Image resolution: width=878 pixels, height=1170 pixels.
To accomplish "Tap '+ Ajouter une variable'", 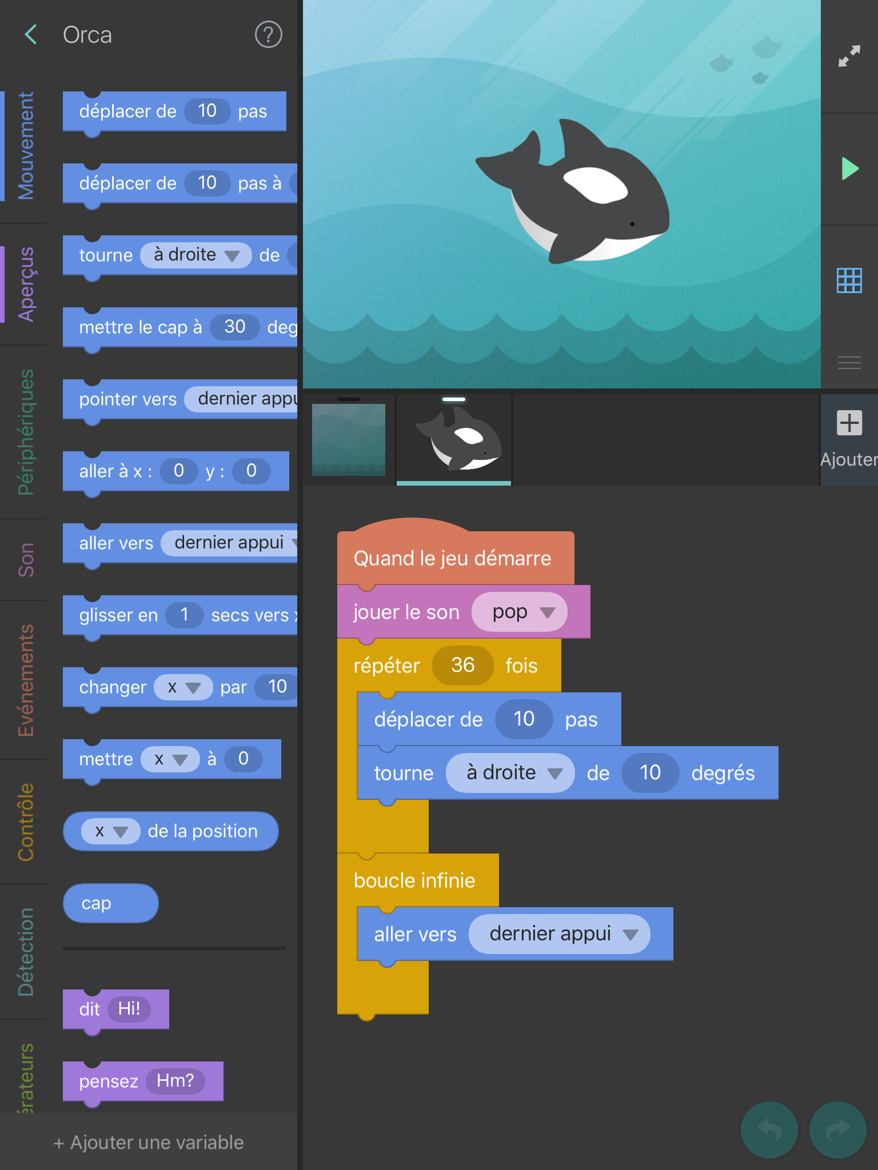I will click(x=149, y=1142).
